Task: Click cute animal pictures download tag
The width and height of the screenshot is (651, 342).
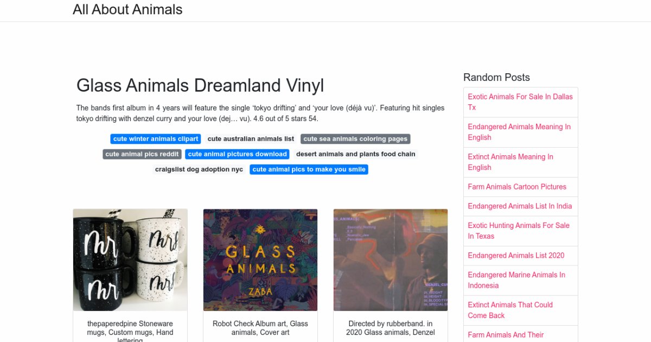Action: point(237,154)
